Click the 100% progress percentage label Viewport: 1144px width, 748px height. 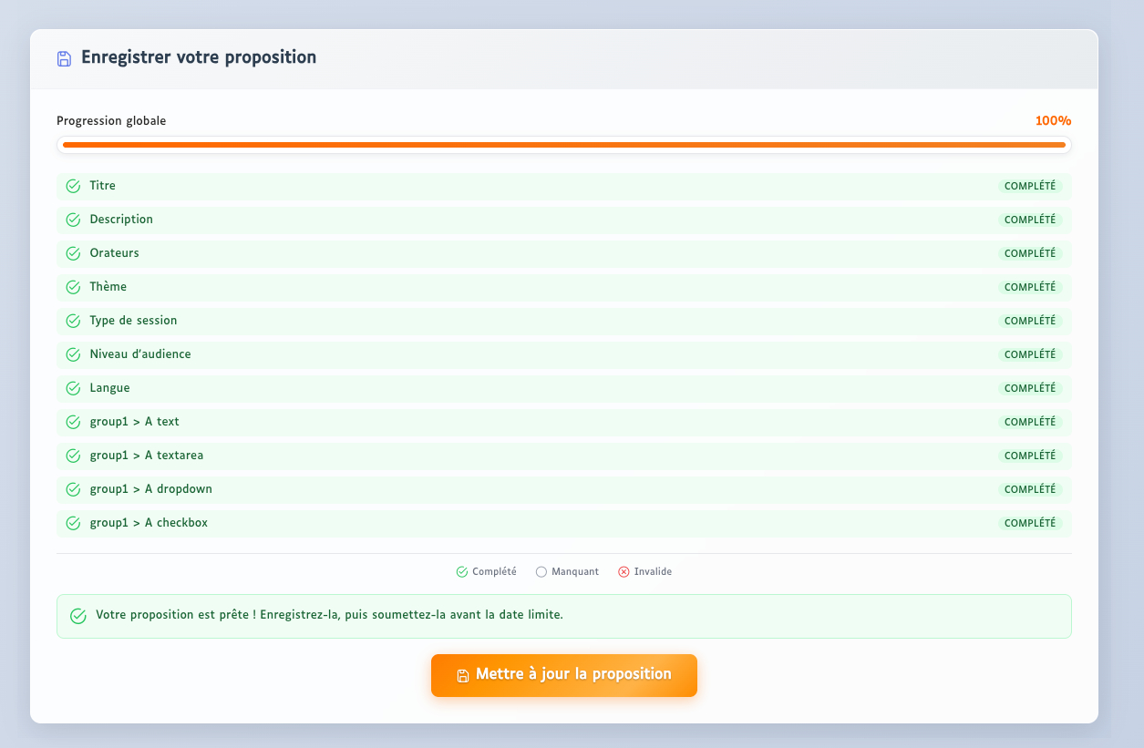[1053, 121]
